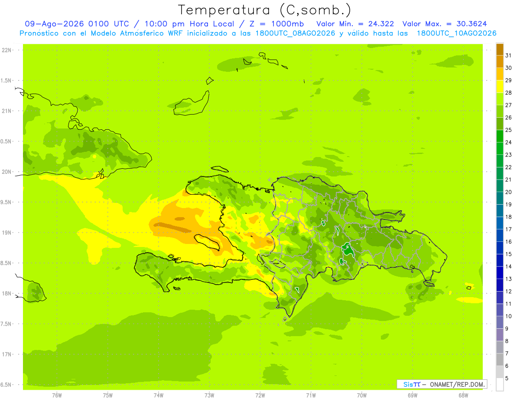This screenshot has width=520, height=401.
Task: Click the legend value 13
Action: point(509,279)
